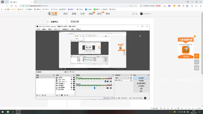The image size is (203, 114).
Task: Click 启动虚拟摄像机 button
Action: click(x=141, y=83)
